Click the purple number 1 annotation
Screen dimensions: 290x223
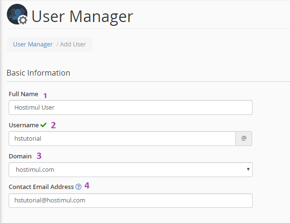click(46, 95)
